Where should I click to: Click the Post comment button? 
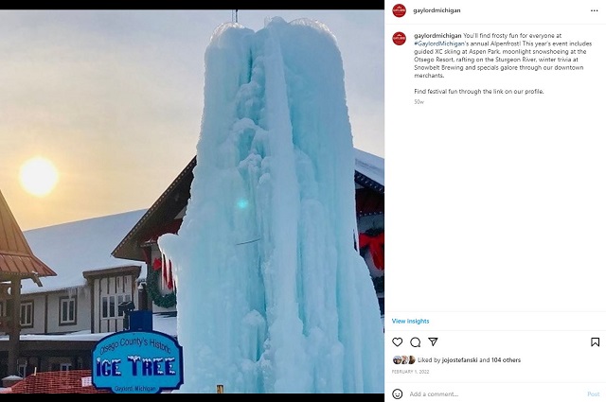click(594, 393)
